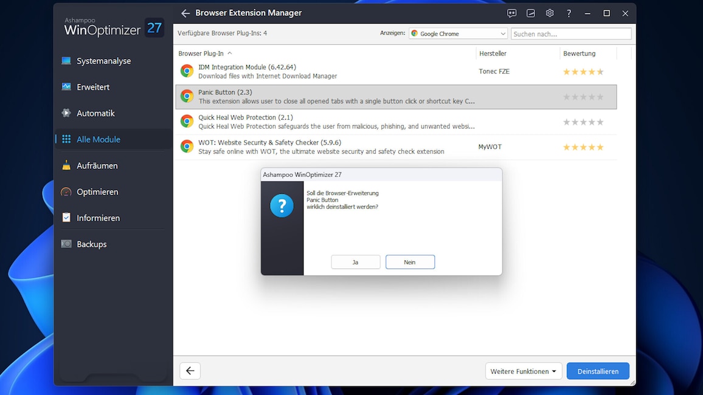Select Quick Heal Web Protection (2.1) row
703x395 pixels.
point(397,122)
